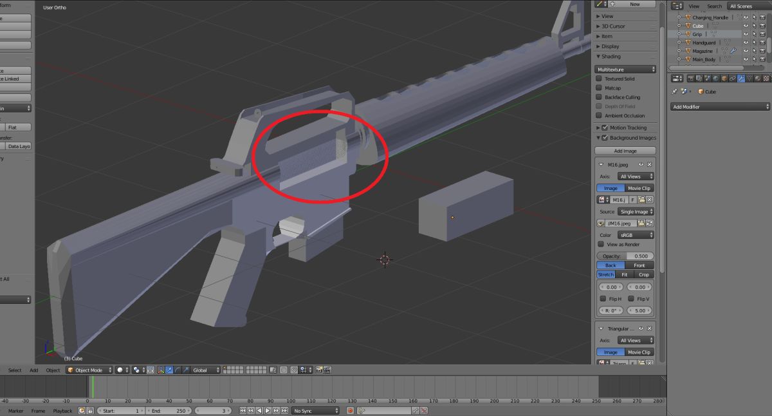Image resolution: width=772 pixels, height=416 pixels.
Task: Expand the Charging_Handle tree item
Action: pos(679,17)
